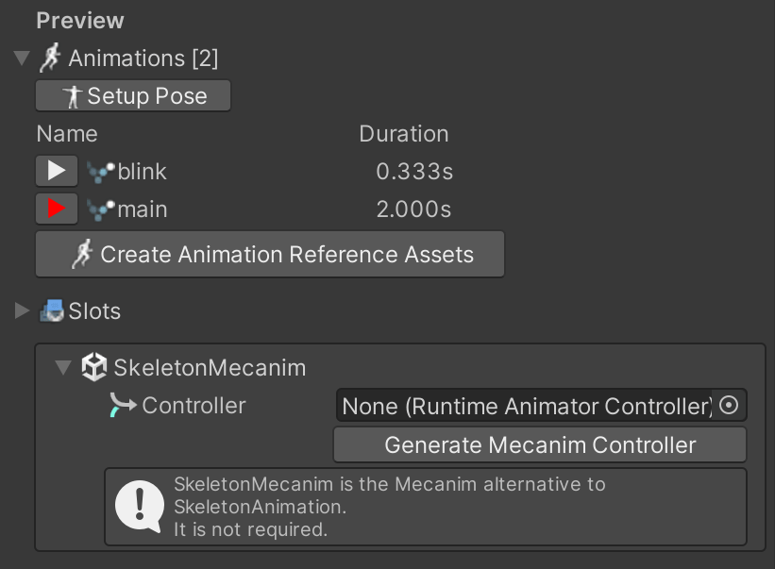
Task: Collapse the Animations [2] section
Action: coord(22,58)
